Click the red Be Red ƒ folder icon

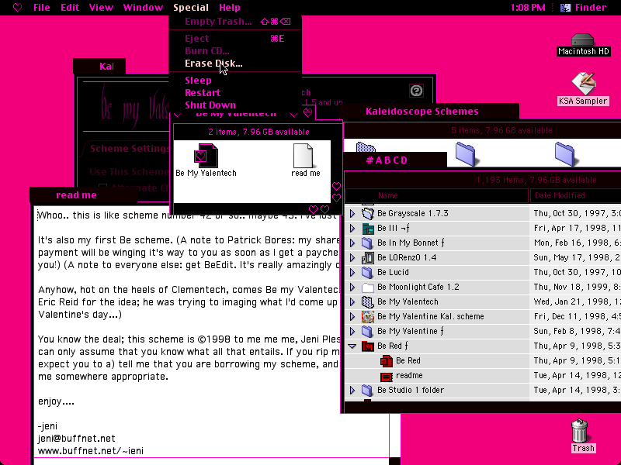(368, 346)
